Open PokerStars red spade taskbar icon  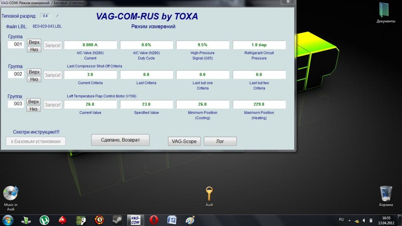tap(62, 220)
